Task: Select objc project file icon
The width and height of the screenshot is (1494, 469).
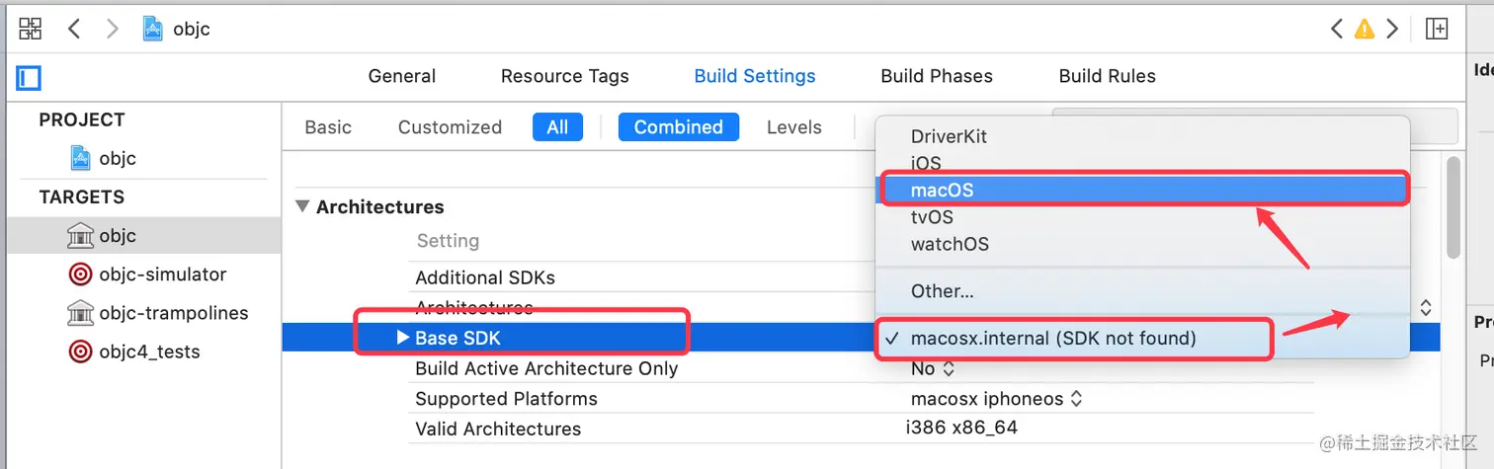Action: coord(81,158)
